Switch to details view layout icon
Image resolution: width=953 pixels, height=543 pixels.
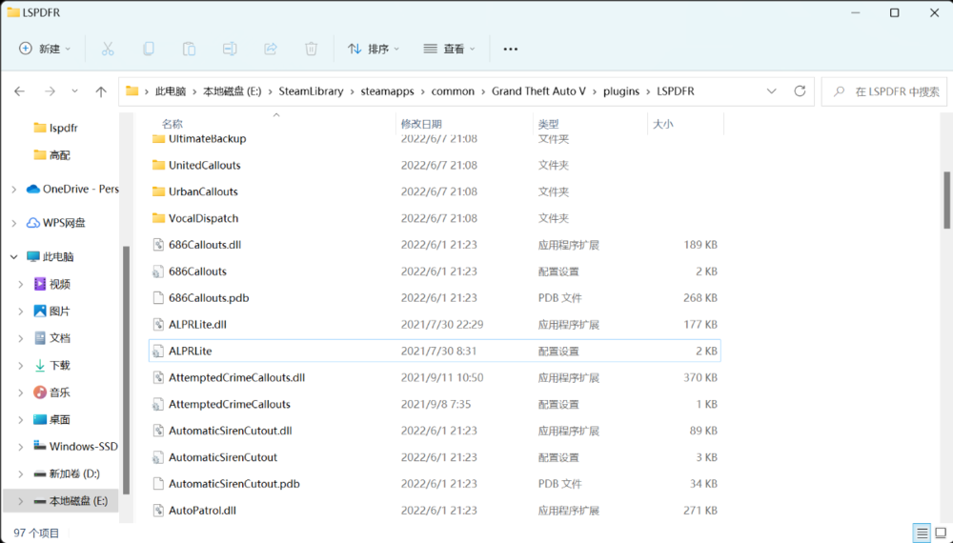[x=921, y=533]
